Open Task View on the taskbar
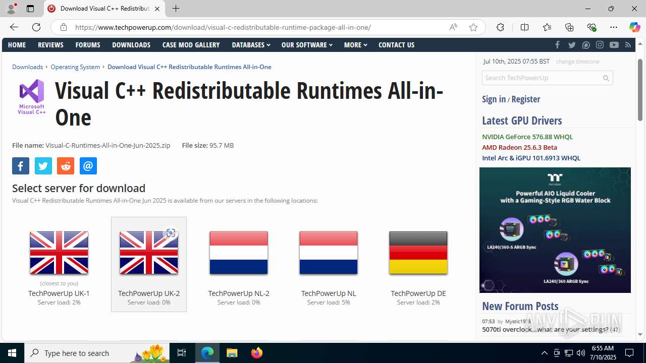Image resolution: width=646 pixels, height=363 pixels. click(182, 353)
